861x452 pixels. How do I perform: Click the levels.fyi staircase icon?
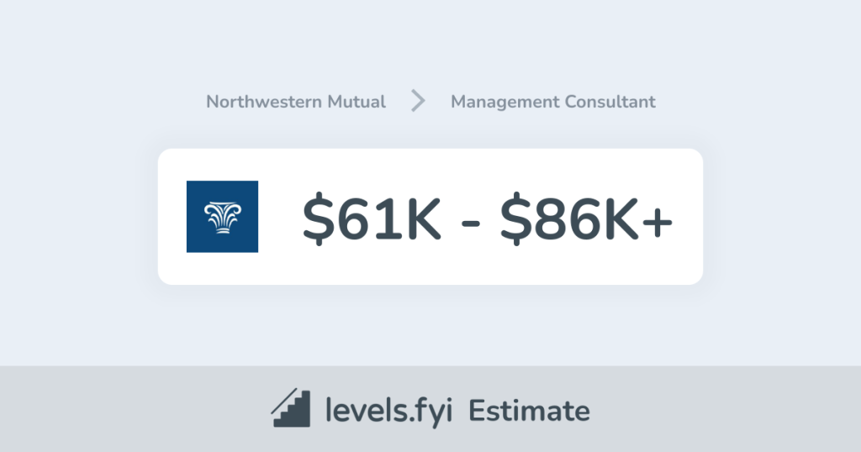pyautogui.click(x=291, y=409)
